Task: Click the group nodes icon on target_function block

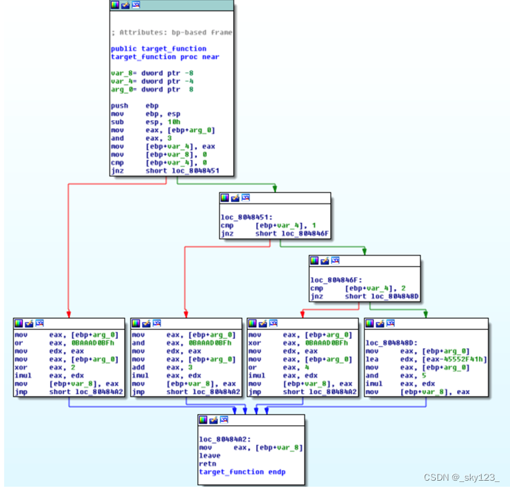Action: point(136,5)
